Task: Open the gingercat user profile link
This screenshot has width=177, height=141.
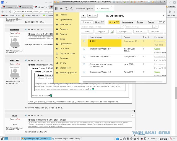Action: (x=15, y=29)
